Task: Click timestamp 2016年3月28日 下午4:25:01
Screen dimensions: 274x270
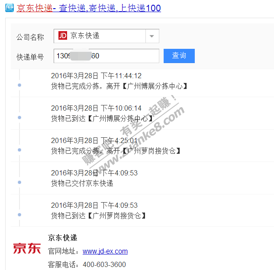Action: pos(94,140)
